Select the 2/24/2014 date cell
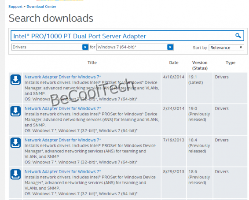 (x=174, y=119)
